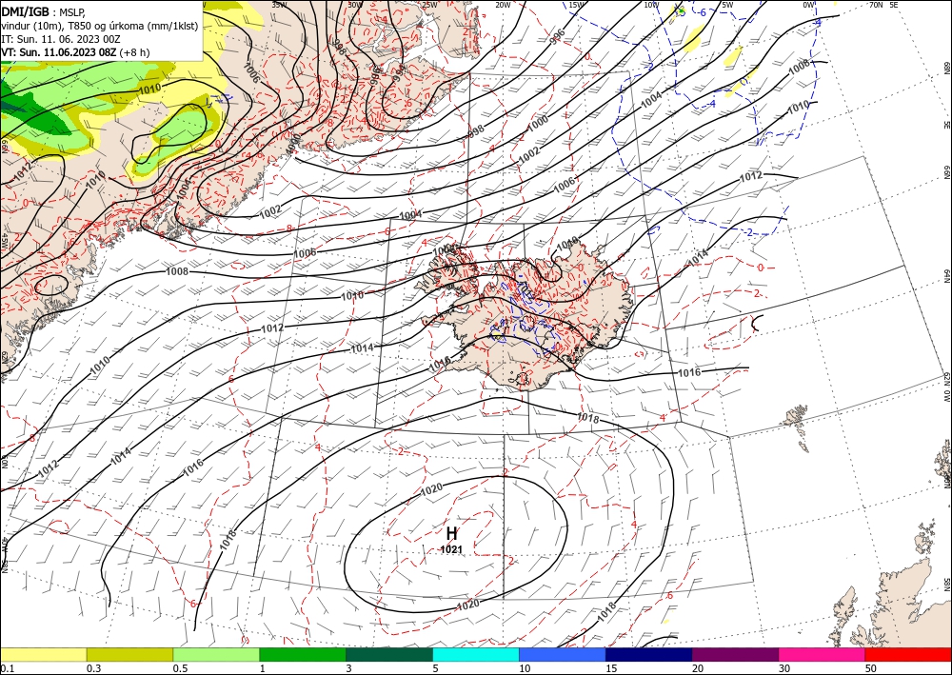Click the DMI/IGB title text

[x=25, y=10]
